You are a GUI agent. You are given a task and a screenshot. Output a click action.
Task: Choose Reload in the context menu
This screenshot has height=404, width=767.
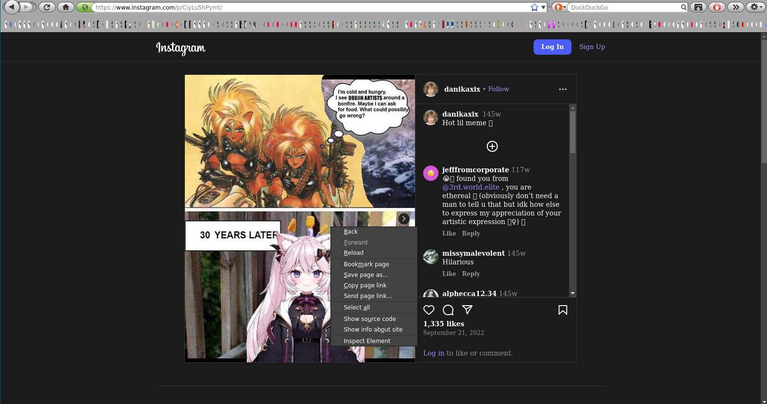(374, 253)
